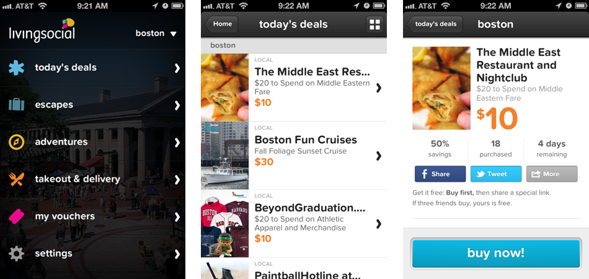This screenshot has width=589, height=279.
Task: Expand Boston Fun Cruises deal chevron
Action: pos(379,156)
